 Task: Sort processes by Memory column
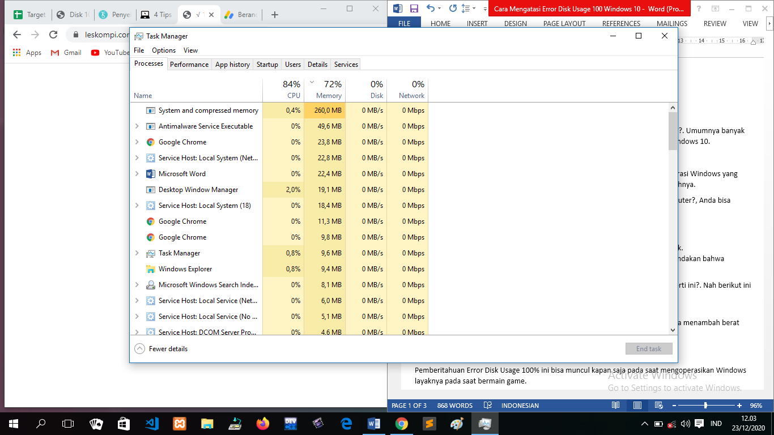click(325, 89)
